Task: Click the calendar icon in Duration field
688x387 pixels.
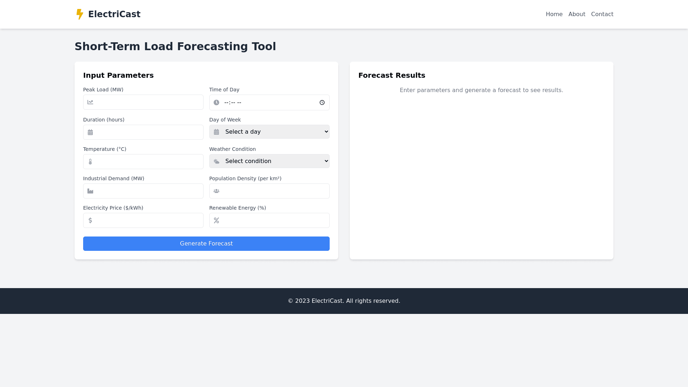Action: (x=90, y=133)
